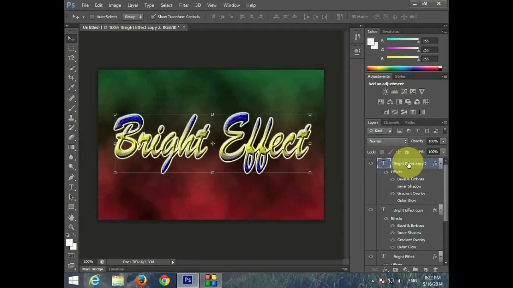Switch to the Styles tab
This screenshot has width=513, height=288.
point(400,76)
